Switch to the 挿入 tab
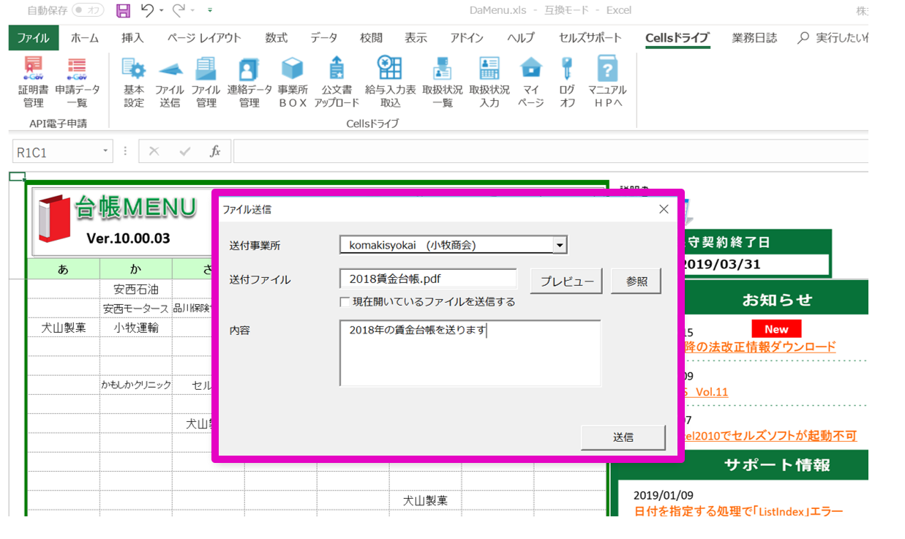This screenshot has width=905, height=539. (132, 38)
